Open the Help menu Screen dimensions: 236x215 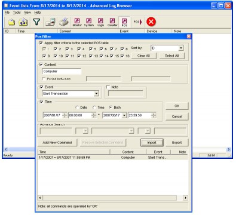coord(38,13)
